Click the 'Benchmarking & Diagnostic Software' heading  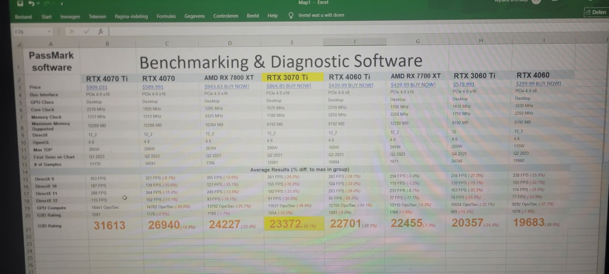[281, 61]
